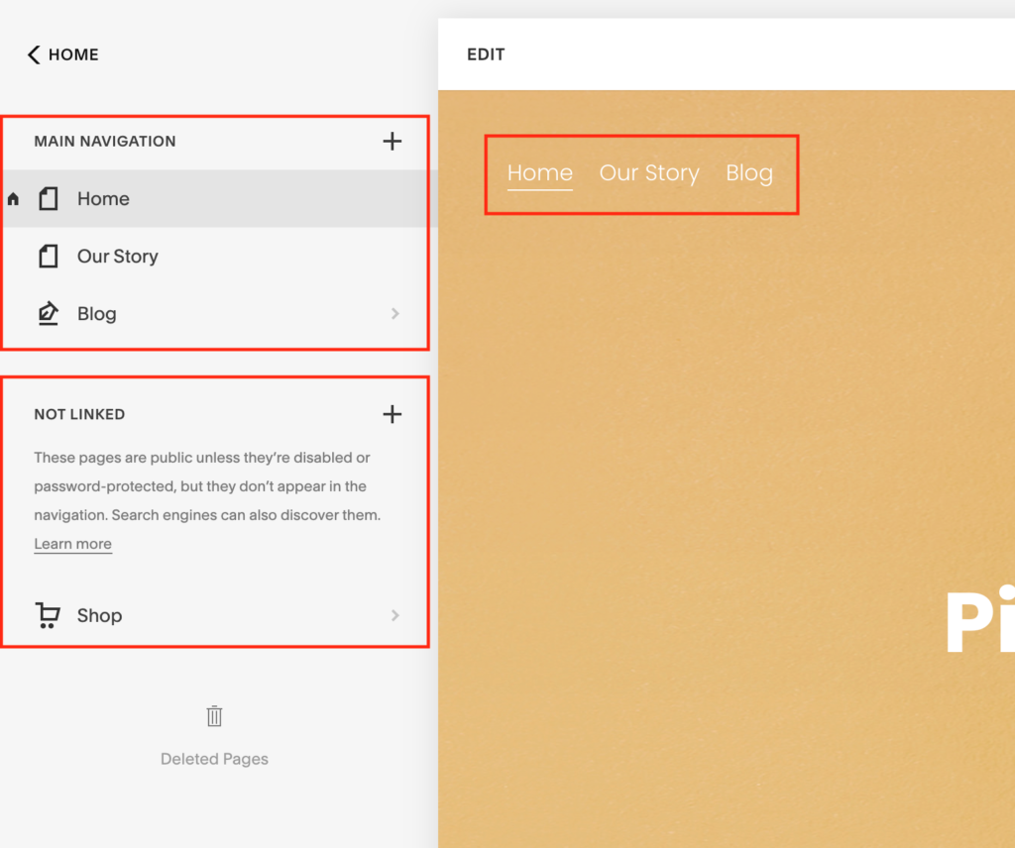The image size is (1015, 848).
Task: Click the NOT LINKED heading
Action: tap(79, 414)
